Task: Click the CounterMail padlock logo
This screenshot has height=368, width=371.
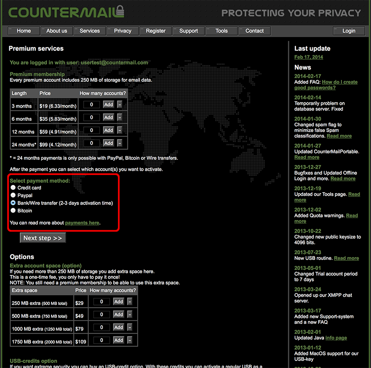Action: click(66, 12)
